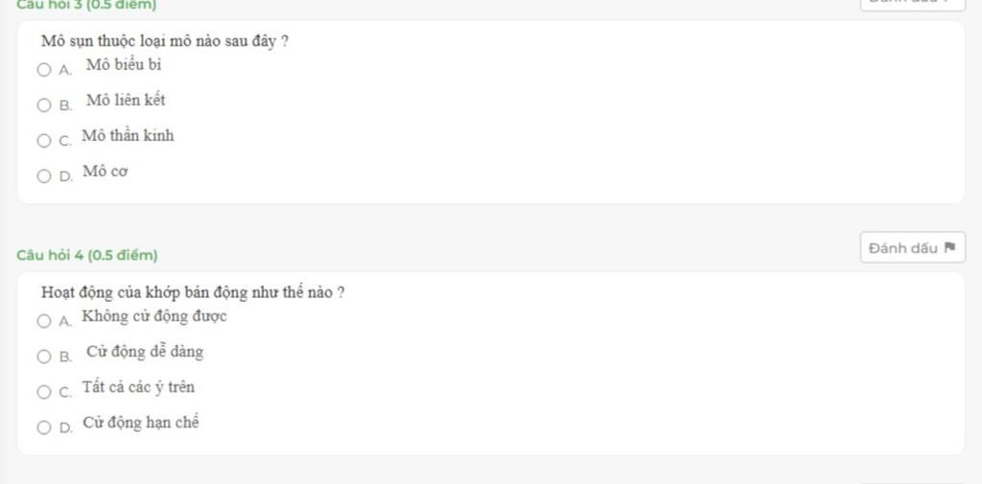Click the flag icon on Đánh dấu button

tap(950, 248)
